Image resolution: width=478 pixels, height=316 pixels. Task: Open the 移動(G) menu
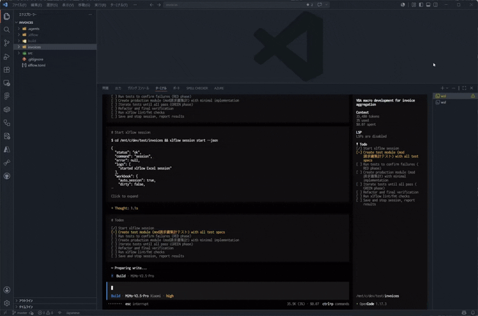[x=84, y=5]
